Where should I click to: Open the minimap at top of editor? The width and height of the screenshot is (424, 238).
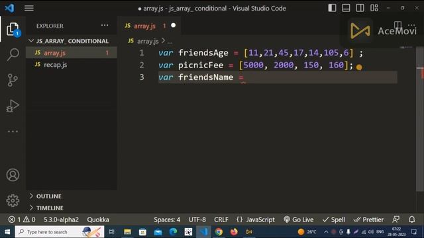coord(406,48)
